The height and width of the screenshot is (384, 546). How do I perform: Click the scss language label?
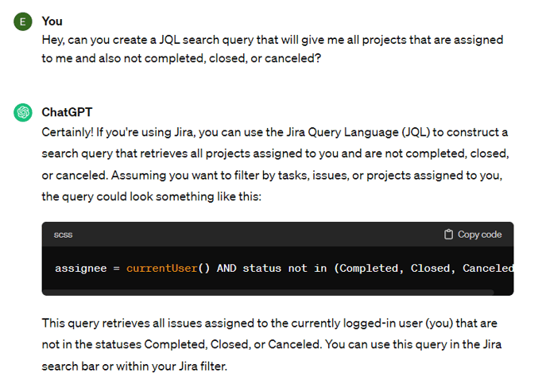(63, 235)
